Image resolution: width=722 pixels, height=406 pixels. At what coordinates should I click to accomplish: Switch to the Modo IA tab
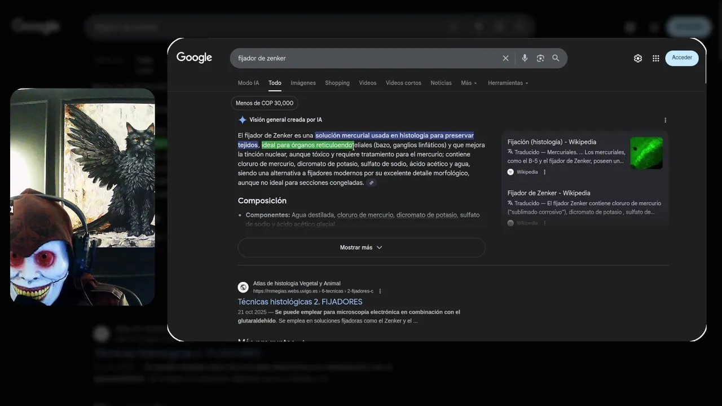point(248,83)
